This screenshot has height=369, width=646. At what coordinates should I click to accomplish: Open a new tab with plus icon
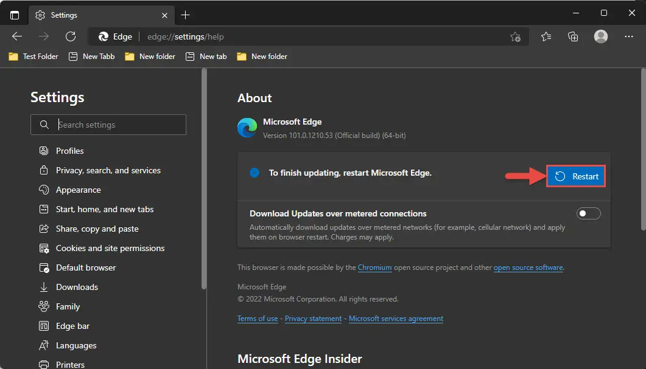pyautogui.click(x=185, y=15)
